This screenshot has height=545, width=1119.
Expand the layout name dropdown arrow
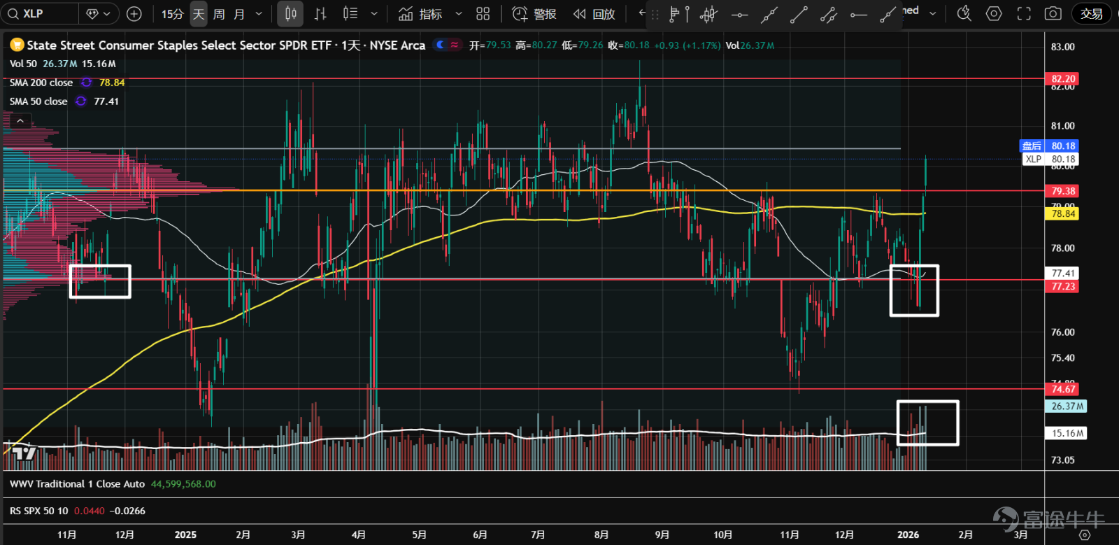click(932, 14)
